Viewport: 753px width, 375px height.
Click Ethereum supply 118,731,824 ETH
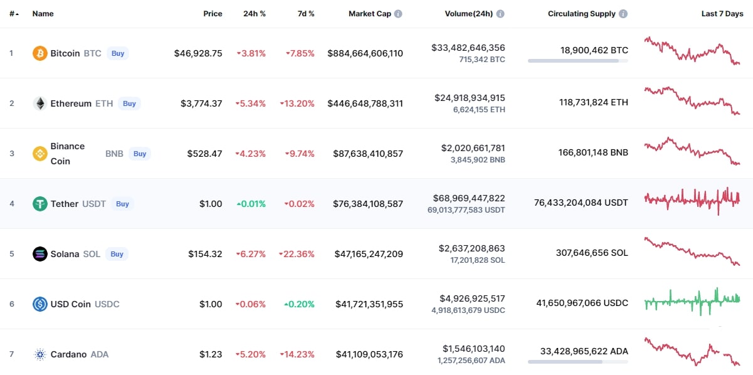pyautogui.click(x=594, y=102)
